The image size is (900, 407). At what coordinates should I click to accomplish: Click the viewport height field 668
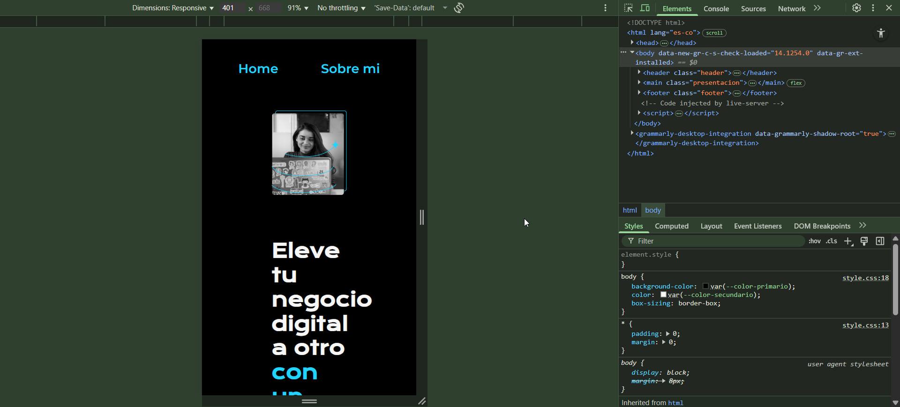tap(269, 8)
